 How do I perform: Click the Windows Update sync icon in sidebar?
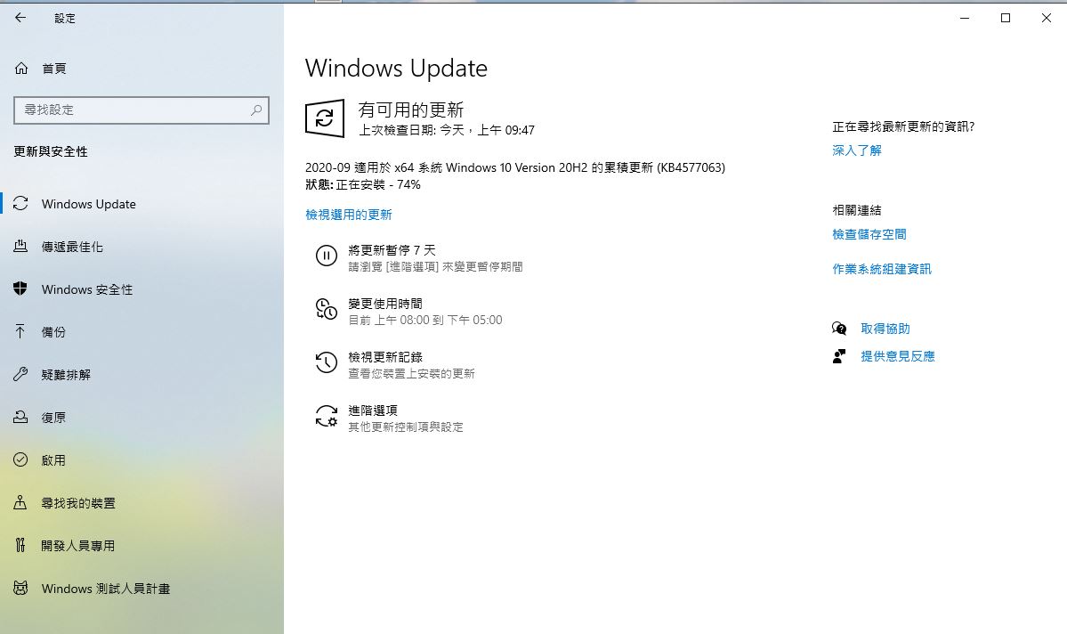pos(20,204)
